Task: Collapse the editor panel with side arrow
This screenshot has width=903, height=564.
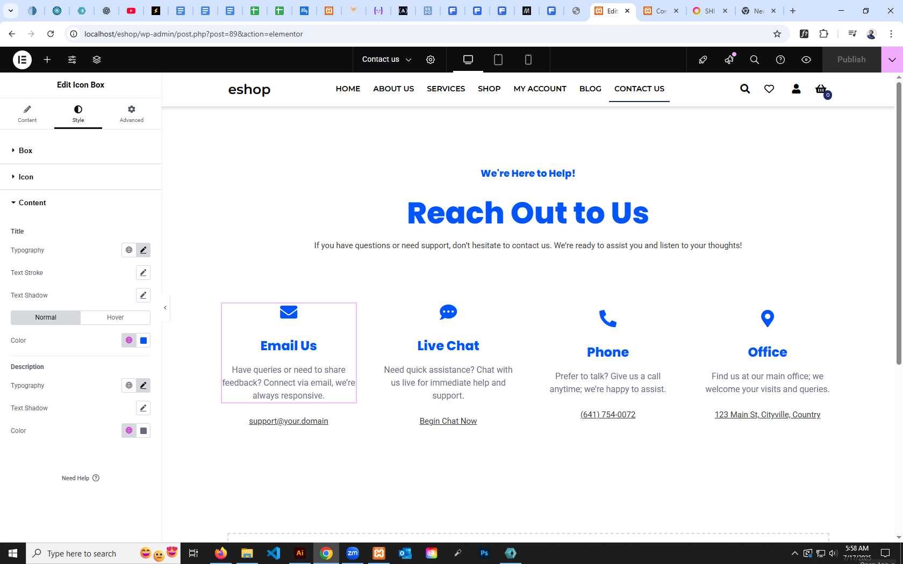Action: (166, 308)
